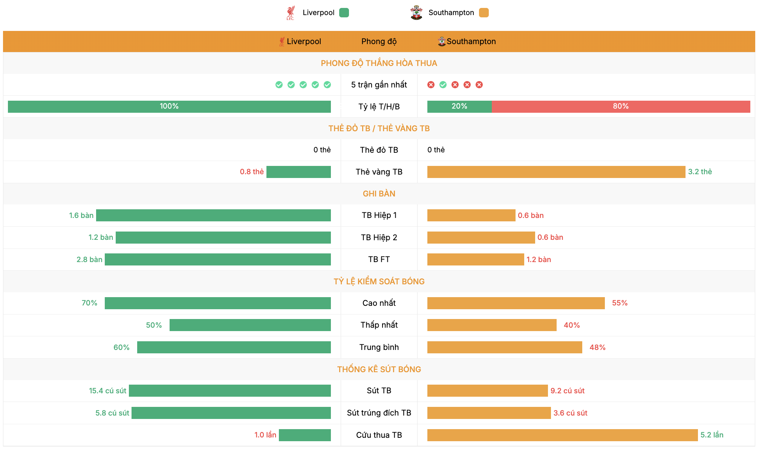Click the PHONG ĐỘ THẮNG HÒA THUA section title
The width and height of the screenshot is (759, 451).
pyautogui.click(x=379, y=63)
